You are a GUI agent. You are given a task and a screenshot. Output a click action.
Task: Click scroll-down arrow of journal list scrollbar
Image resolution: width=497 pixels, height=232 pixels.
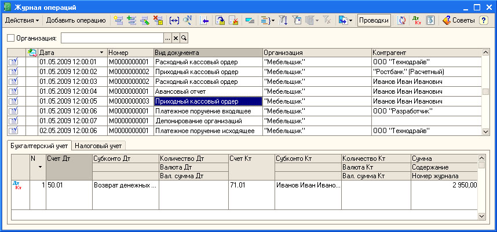485,131
